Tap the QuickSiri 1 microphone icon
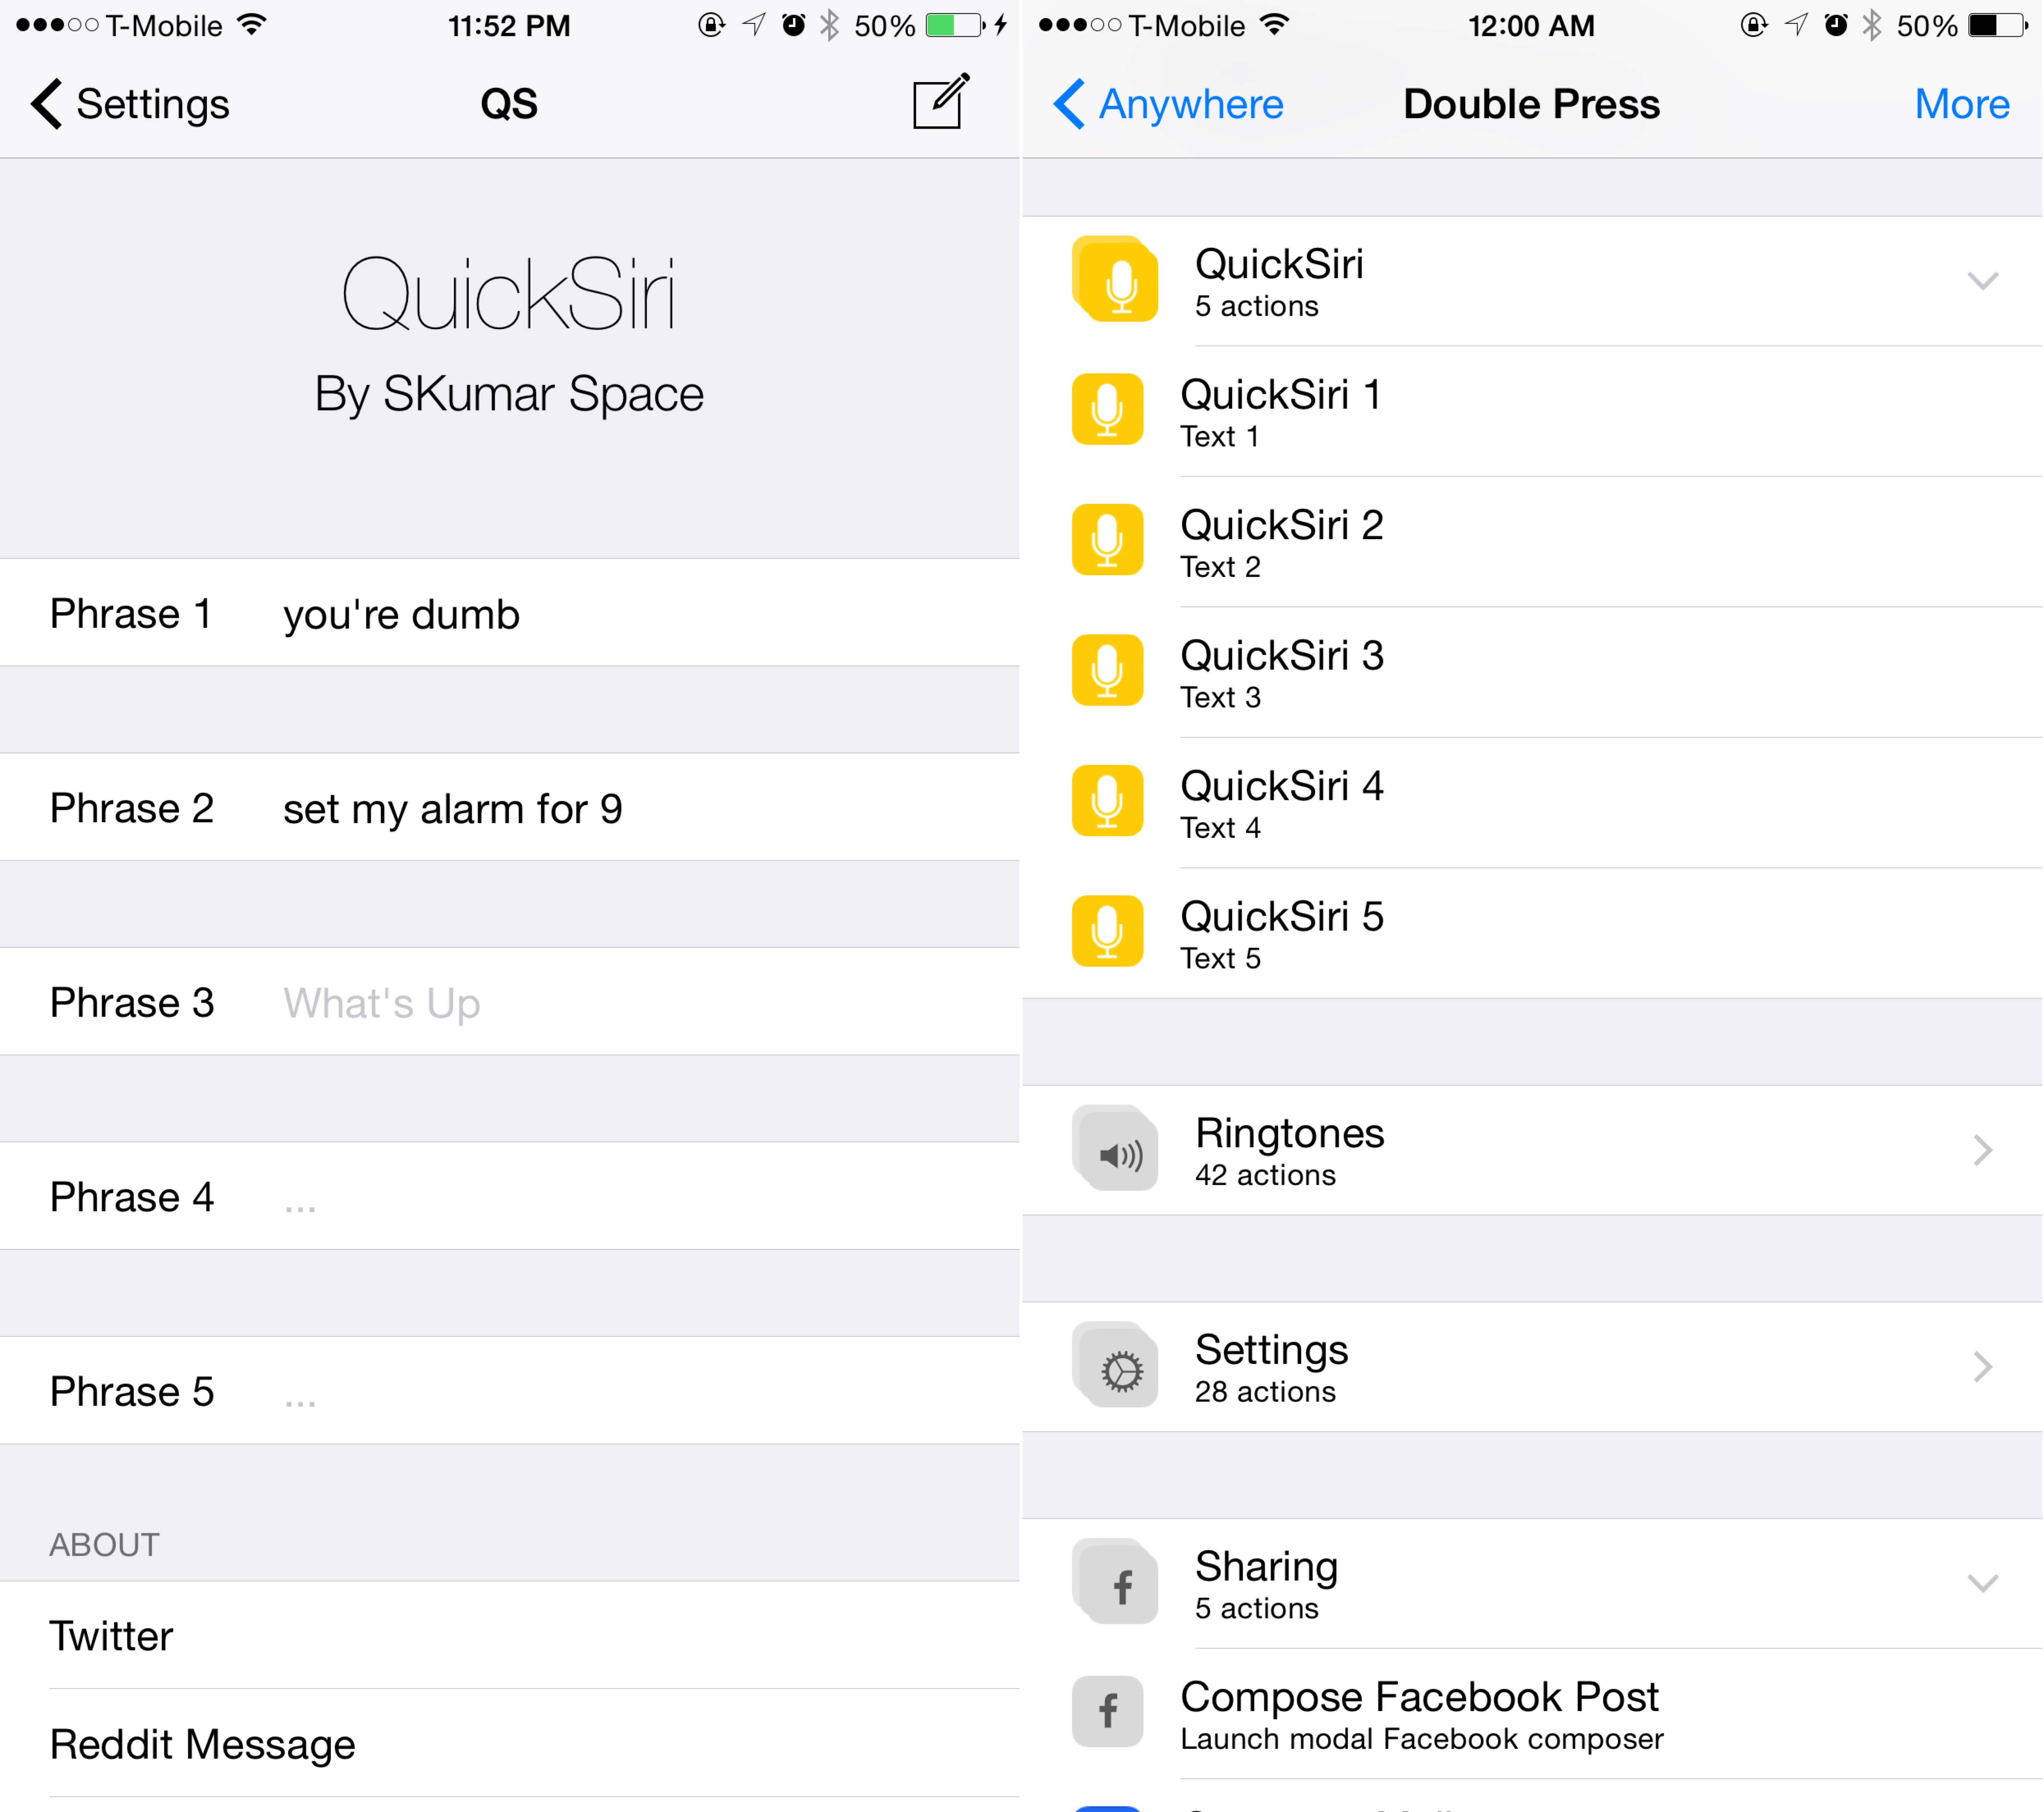Image resolution: width=2044 pixels, height=1812 pixels. click(1107, 409)
